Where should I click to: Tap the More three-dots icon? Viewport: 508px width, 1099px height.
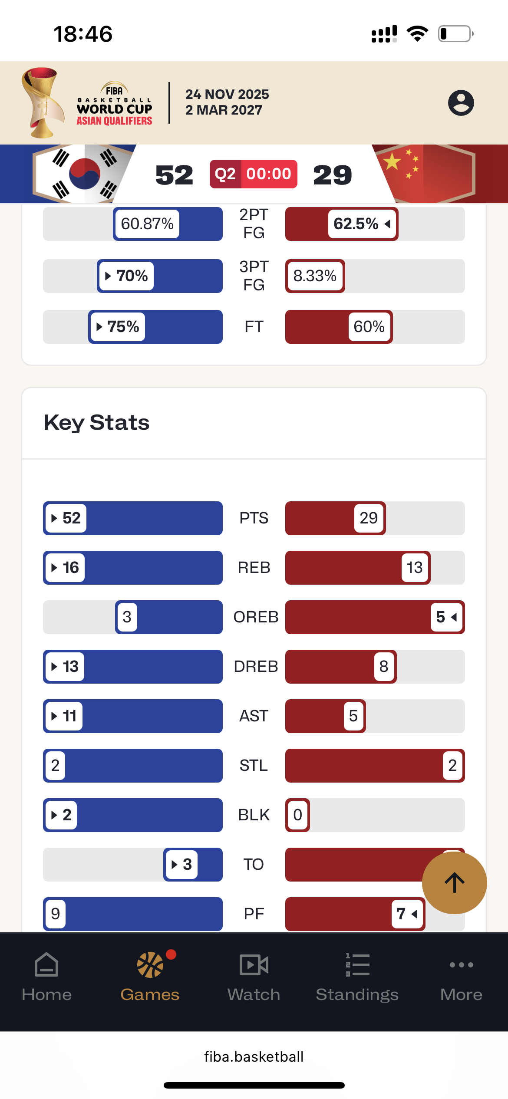point(461,965)
